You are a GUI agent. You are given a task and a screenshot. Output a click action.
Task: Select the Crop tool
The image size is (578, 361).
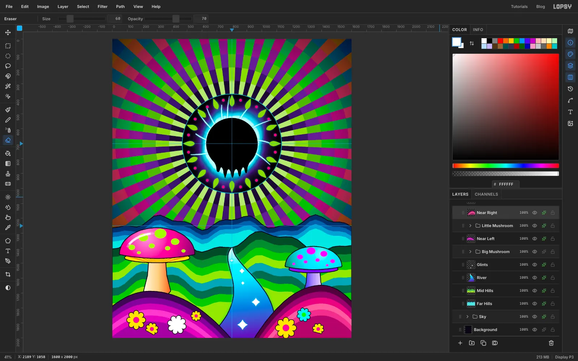tap(8, 274)
